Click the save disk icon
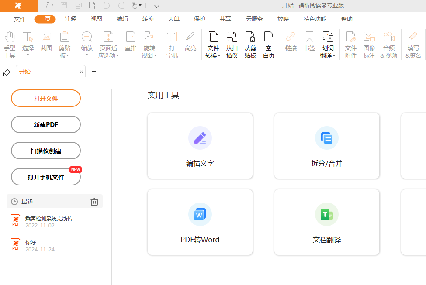The height and width of the screenshot is (285, 426). [x=64, y=5]
